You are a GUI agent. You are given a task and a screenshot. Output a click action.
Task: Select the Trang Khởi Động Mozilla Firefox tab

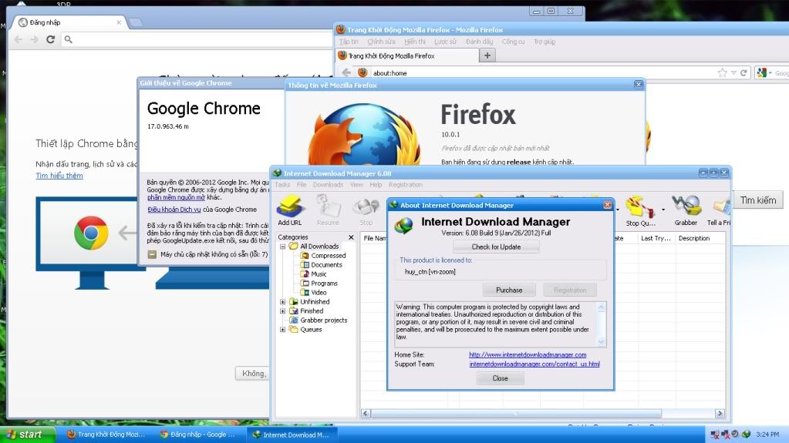pyautogui.click(x=406, y=55)
